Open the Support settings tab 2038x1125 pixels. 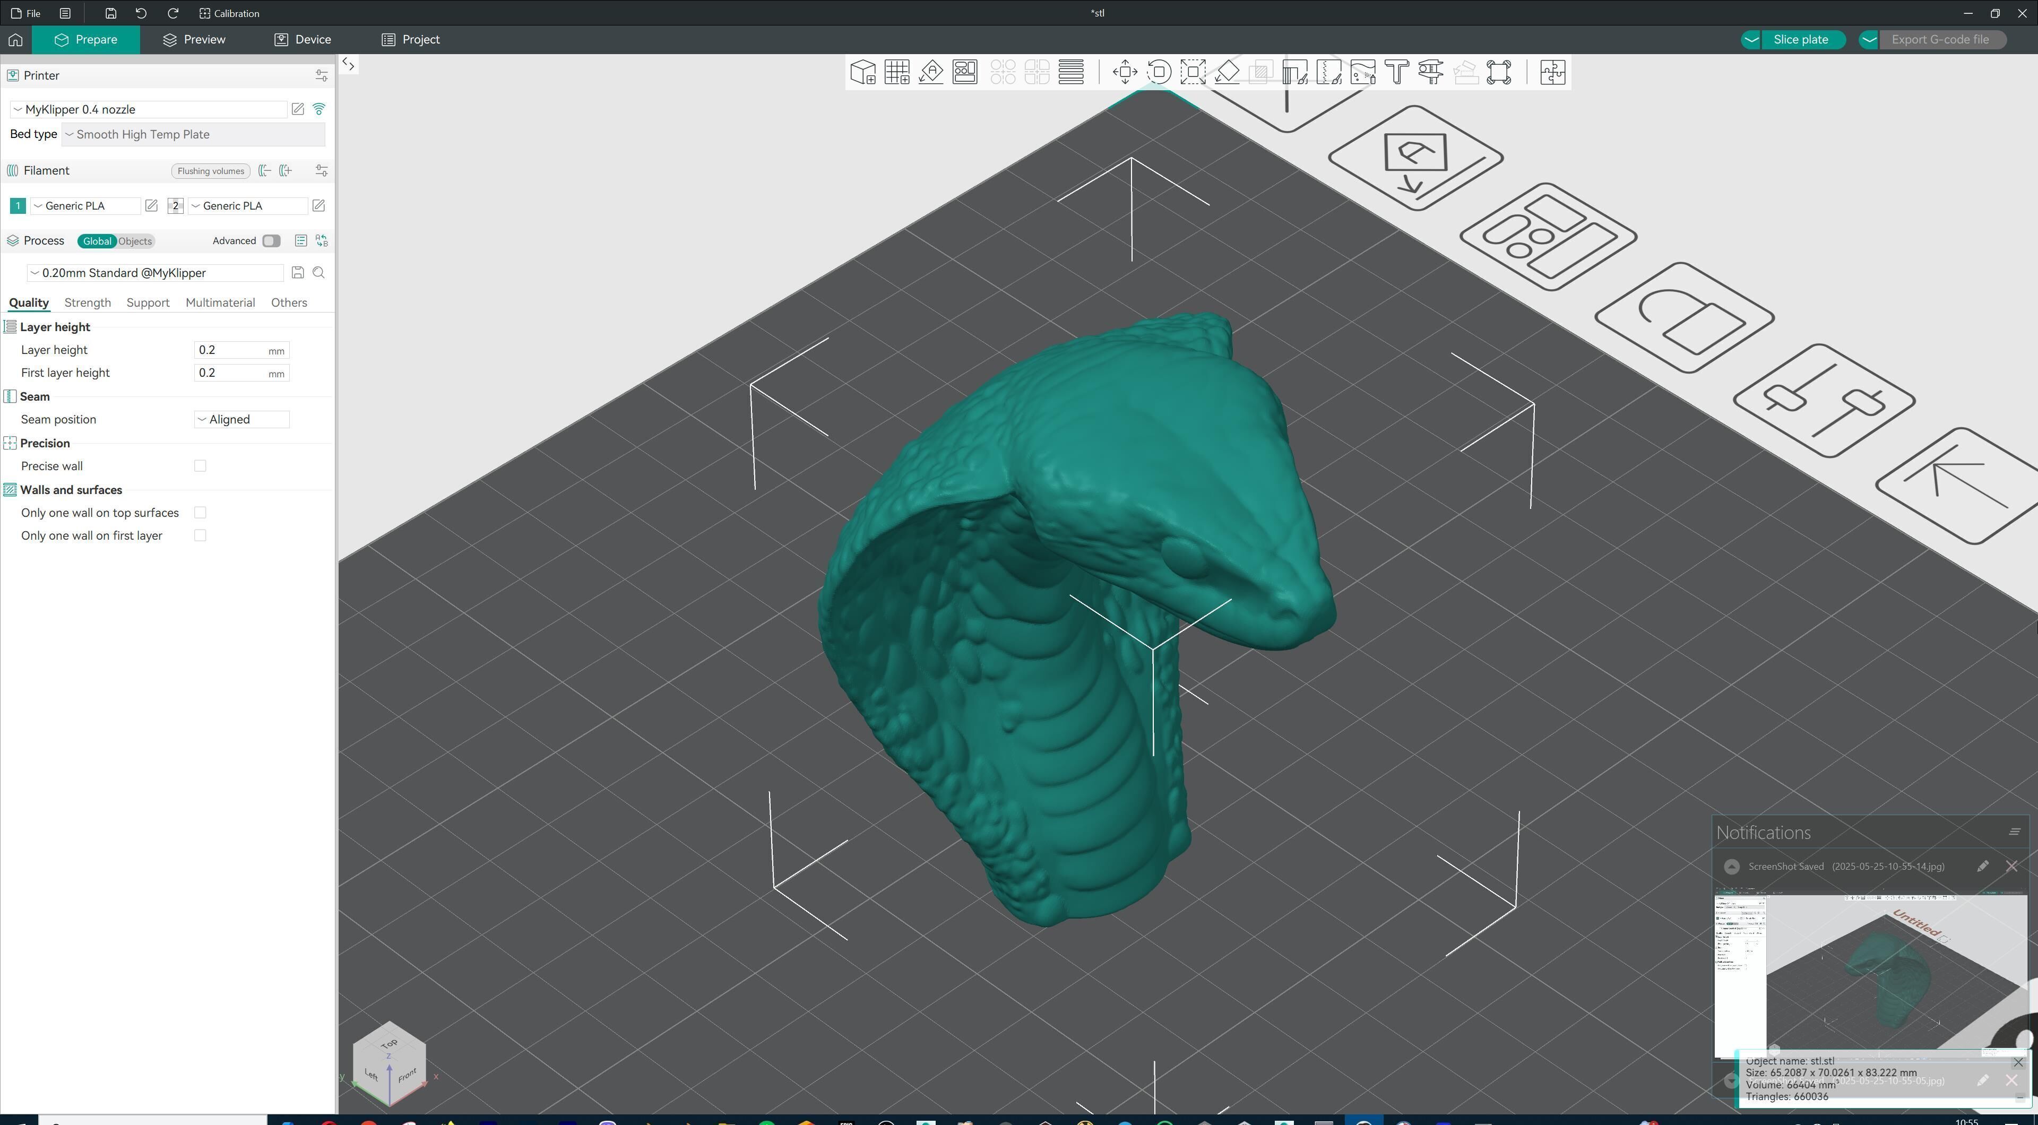coord(148,303)
